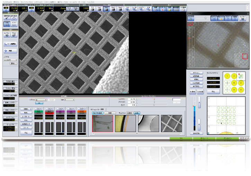Open the シグナル signal dropdown

(41, 99)
